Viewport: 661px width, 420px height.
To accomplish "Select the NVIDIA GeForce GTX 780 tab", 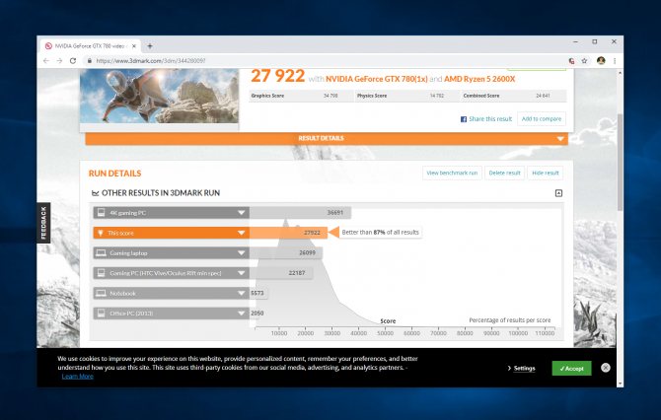I will [x=91, y=46].
